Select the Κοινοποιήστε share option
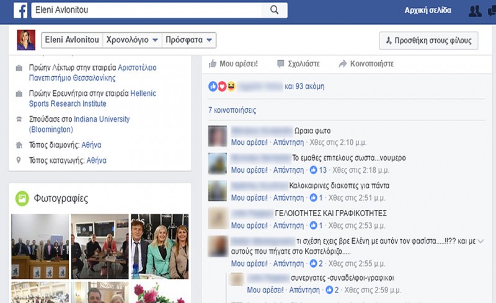 coord(366,64)
